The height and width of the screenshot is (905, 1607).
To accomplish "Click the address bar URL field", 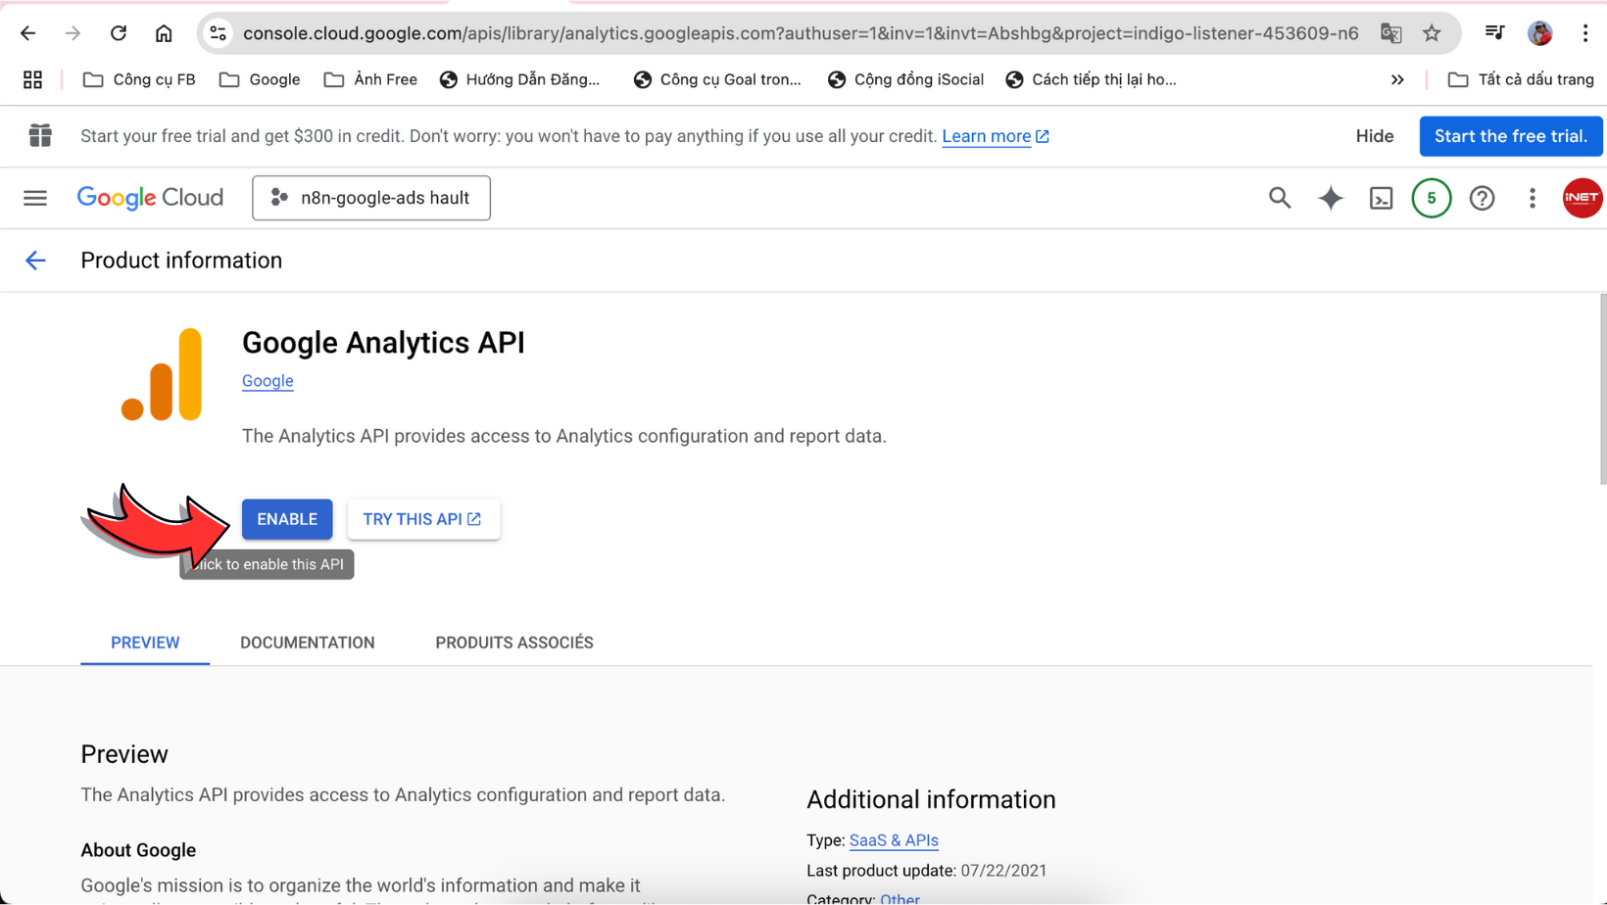I will click(801, 33).
